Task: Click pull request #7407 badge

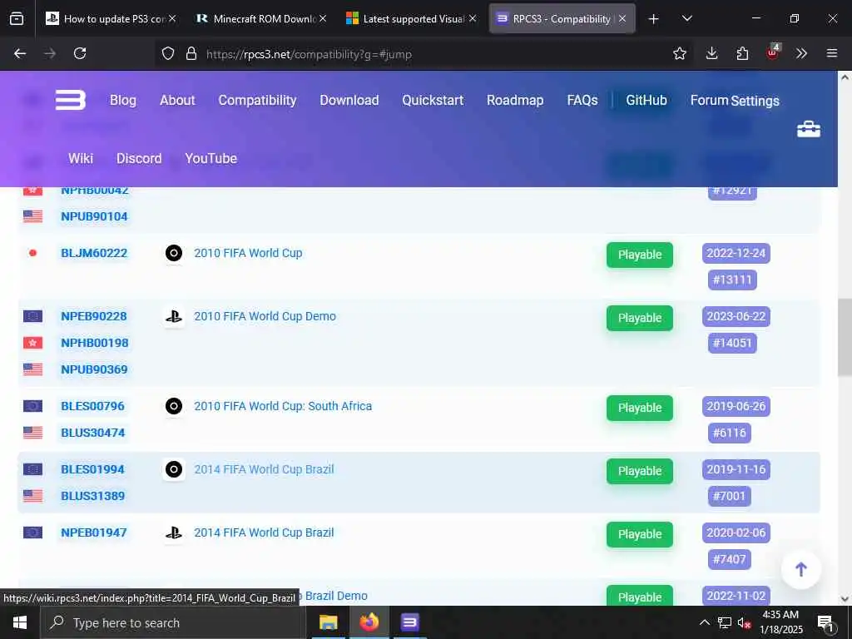Action: (729, 559)
